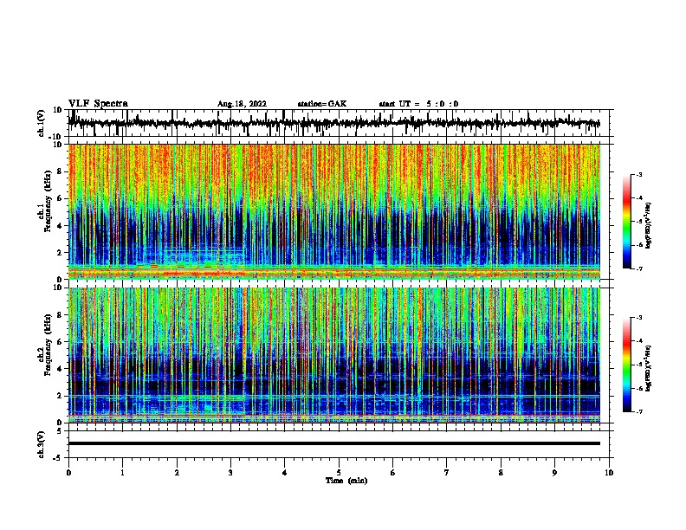The image size is (686, 530).
Task: Click the ch.1 colorbar label '-3'
Action: (x=638, y=174)
